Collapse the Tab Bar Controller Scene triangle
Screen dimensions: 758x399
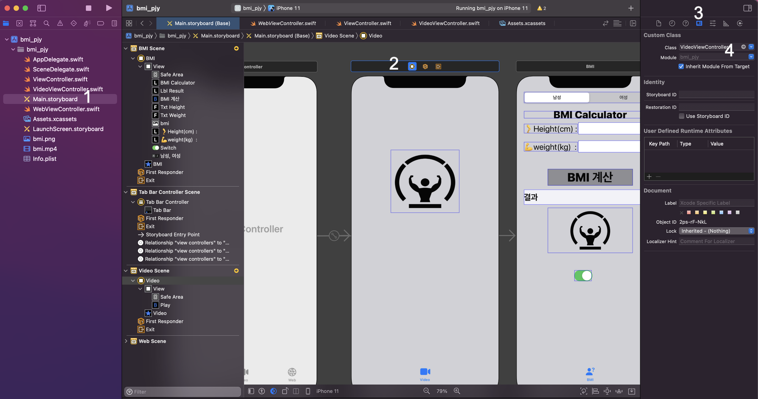(126, 192)
